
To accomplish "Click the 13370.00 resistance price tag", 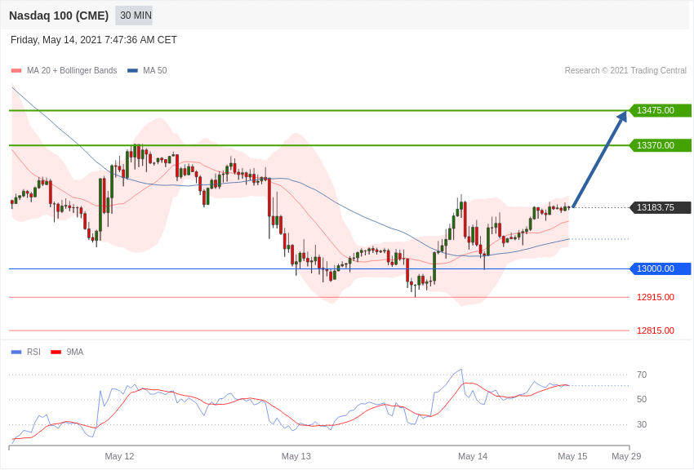I will pyautogui.click(x=660, y=145).
